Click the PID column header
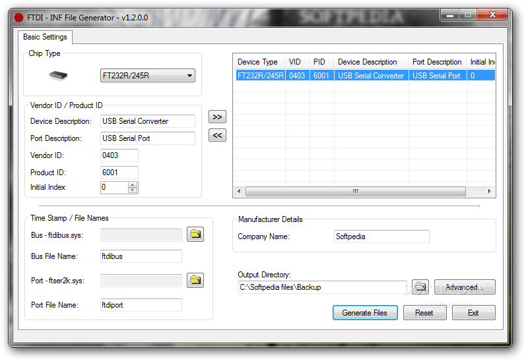 pyautogui.click(x=321, y=62)
